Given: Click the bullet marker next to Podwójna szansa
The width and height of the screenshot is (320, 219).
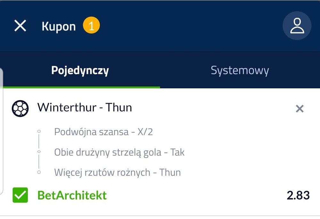Looking at the screenshot, I should click(x=39, y=131).
